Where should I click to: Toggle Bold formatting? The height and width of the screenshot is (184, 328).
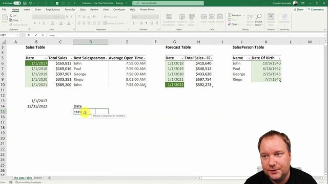(34, 23)
